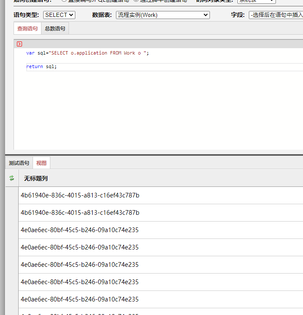Screen dimensions: 303x315
Task: Click the 无标题列 column header
Action: [36, 178]
